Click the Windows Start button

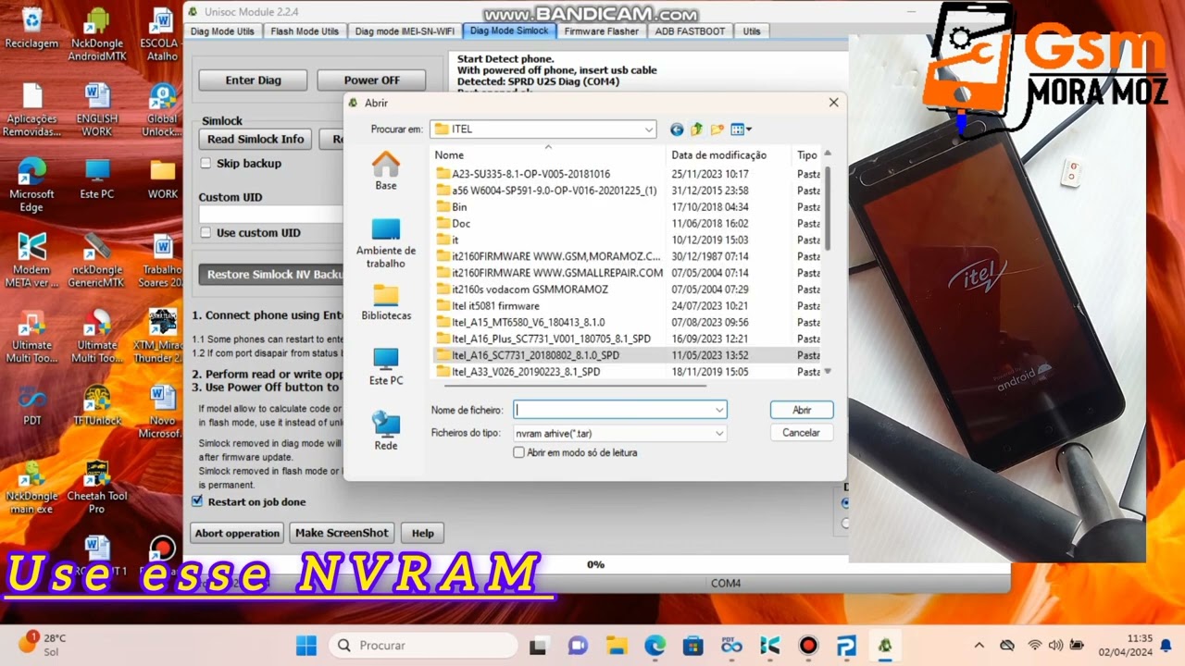306,645
